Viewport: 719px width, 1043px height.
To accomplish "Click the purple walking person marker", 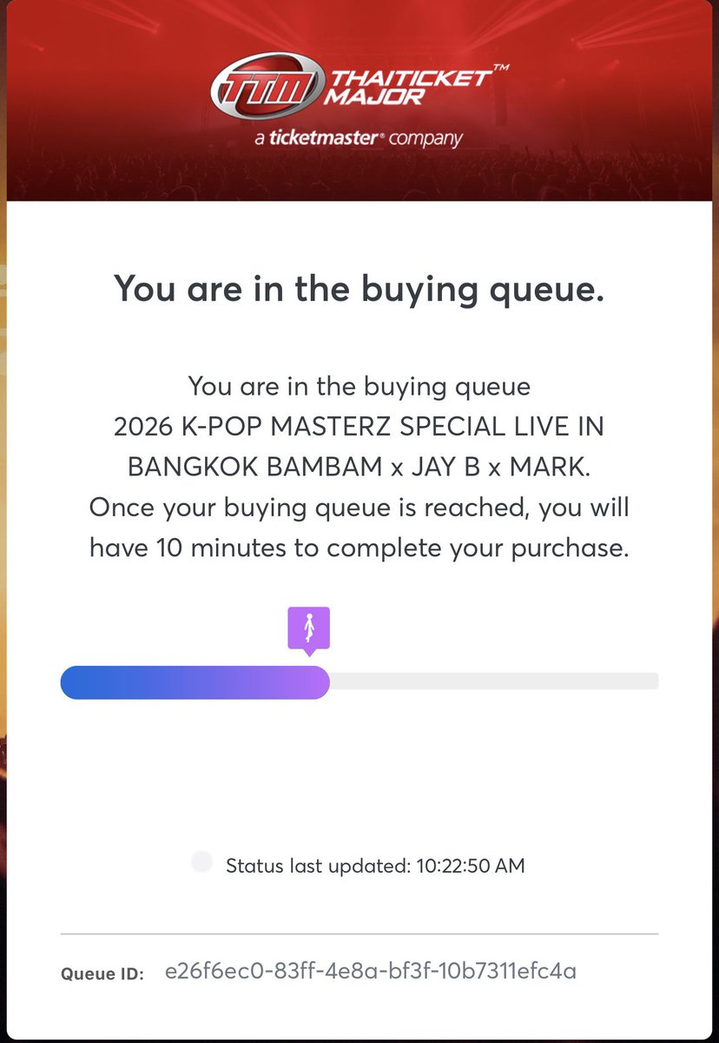I will [x=309, y=631].
